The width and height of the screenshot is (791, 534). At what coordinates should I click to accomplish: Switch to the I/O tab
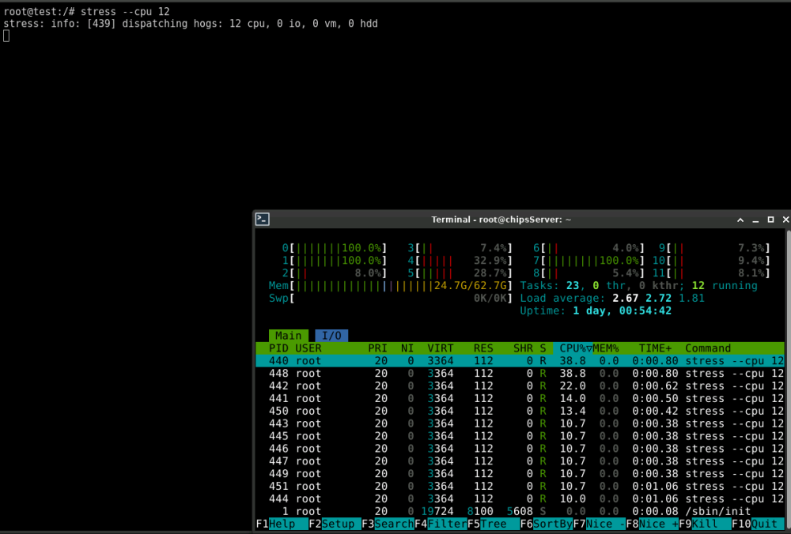point(331,336)
